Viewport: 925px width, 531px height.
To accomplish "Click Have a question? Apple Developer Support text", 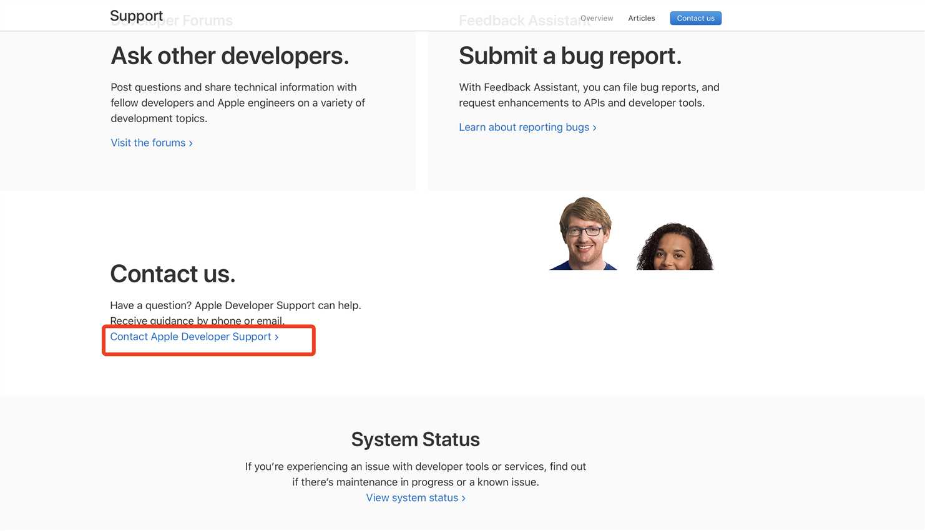I will [x=235, y=313].
